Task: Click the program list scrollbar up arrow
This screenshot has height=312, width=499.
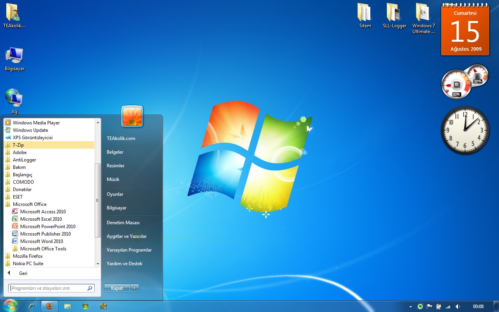Action: tap(98, 122)
